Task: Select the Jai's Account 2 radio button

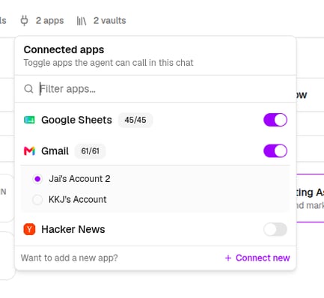Action: 37,179
